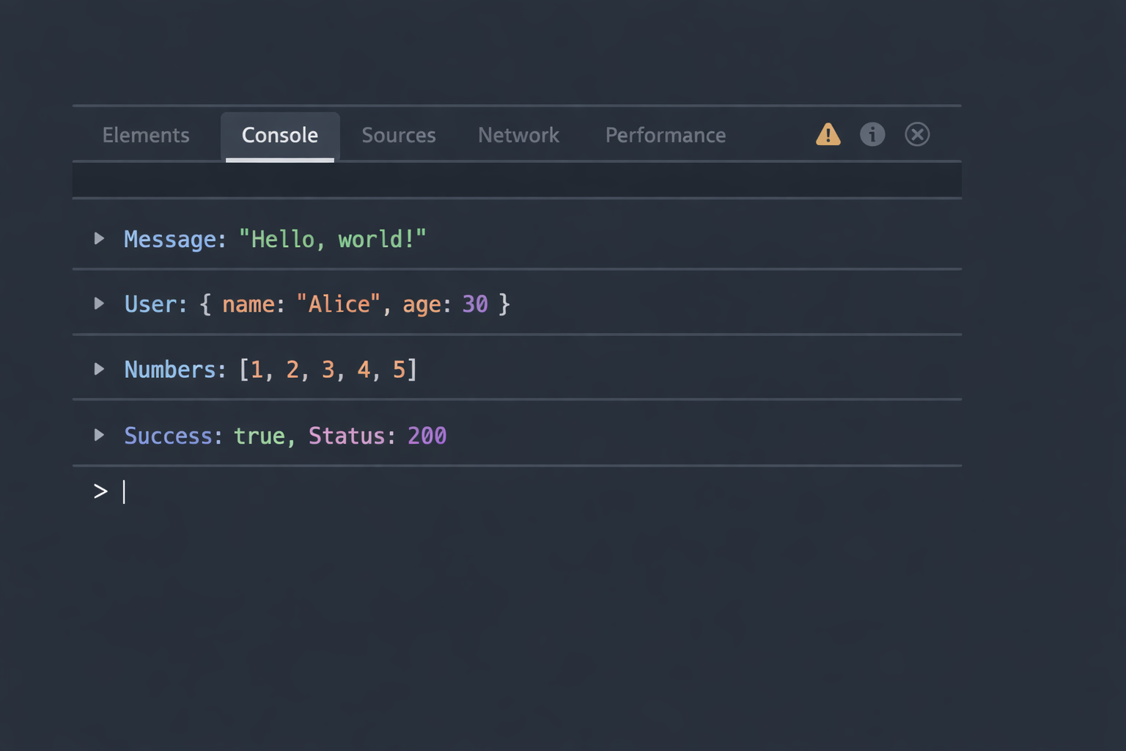Click the yellow warning triangle icon
The width and height of the screenshot is (1126, 751).
828,135
